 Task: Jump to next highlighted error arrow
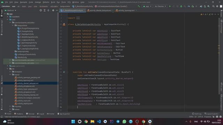218,14
